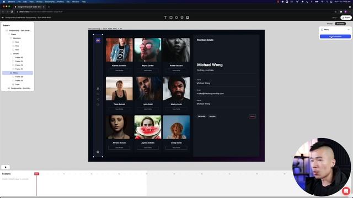This screenshot has height=198, width=353.
Task: Click the bearded man in beanie photo
Action: point(176,89)
